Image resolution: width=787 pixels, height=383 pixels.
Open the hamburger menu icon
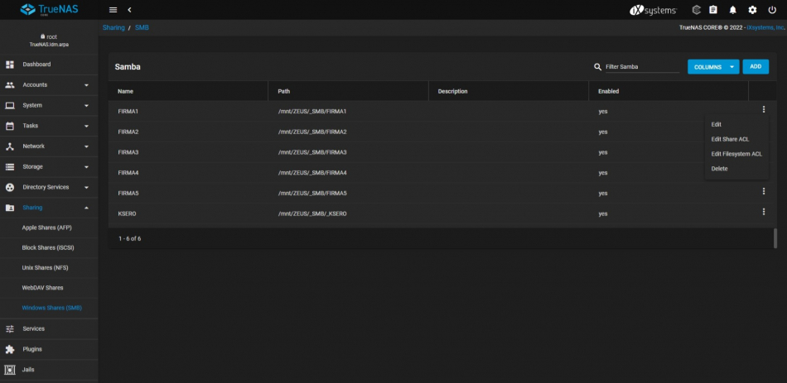pos(113,9)
